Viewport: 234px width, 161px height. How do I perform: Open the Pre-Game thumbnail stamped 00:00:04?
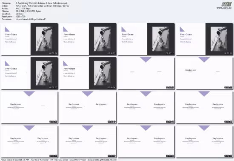(x=29, y=39)
